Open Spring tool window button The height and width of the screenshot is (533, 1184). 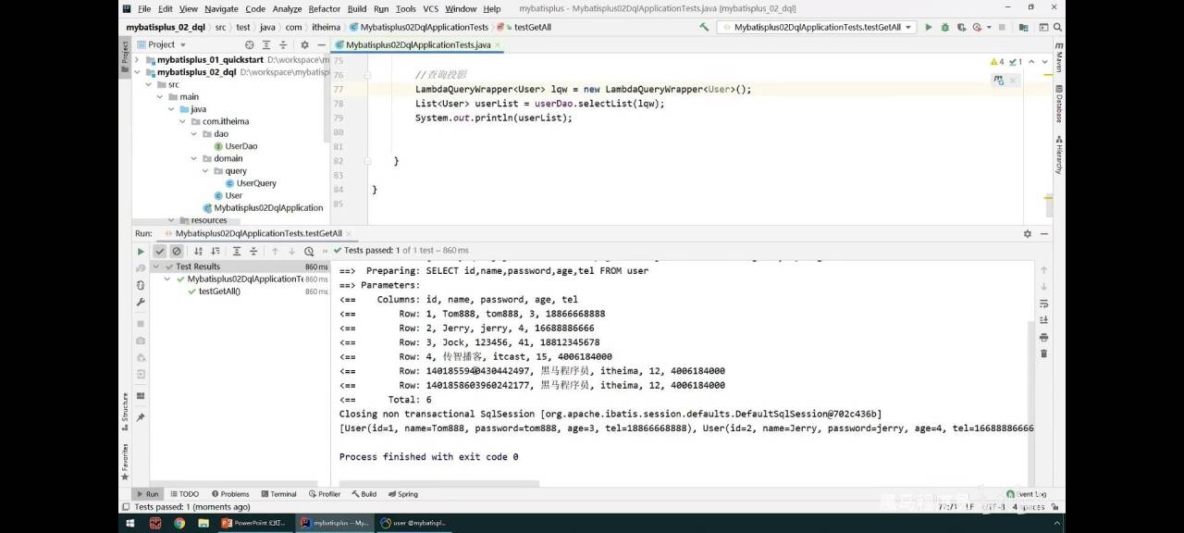tap(403, 494)
